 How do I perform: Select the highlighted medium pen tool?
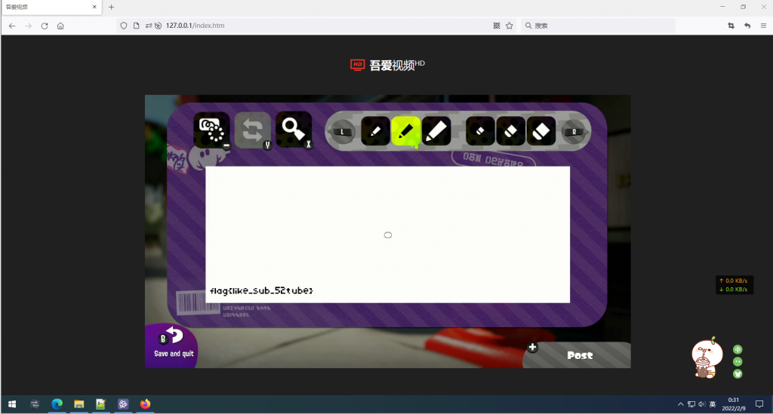click(x=405, y=131)
